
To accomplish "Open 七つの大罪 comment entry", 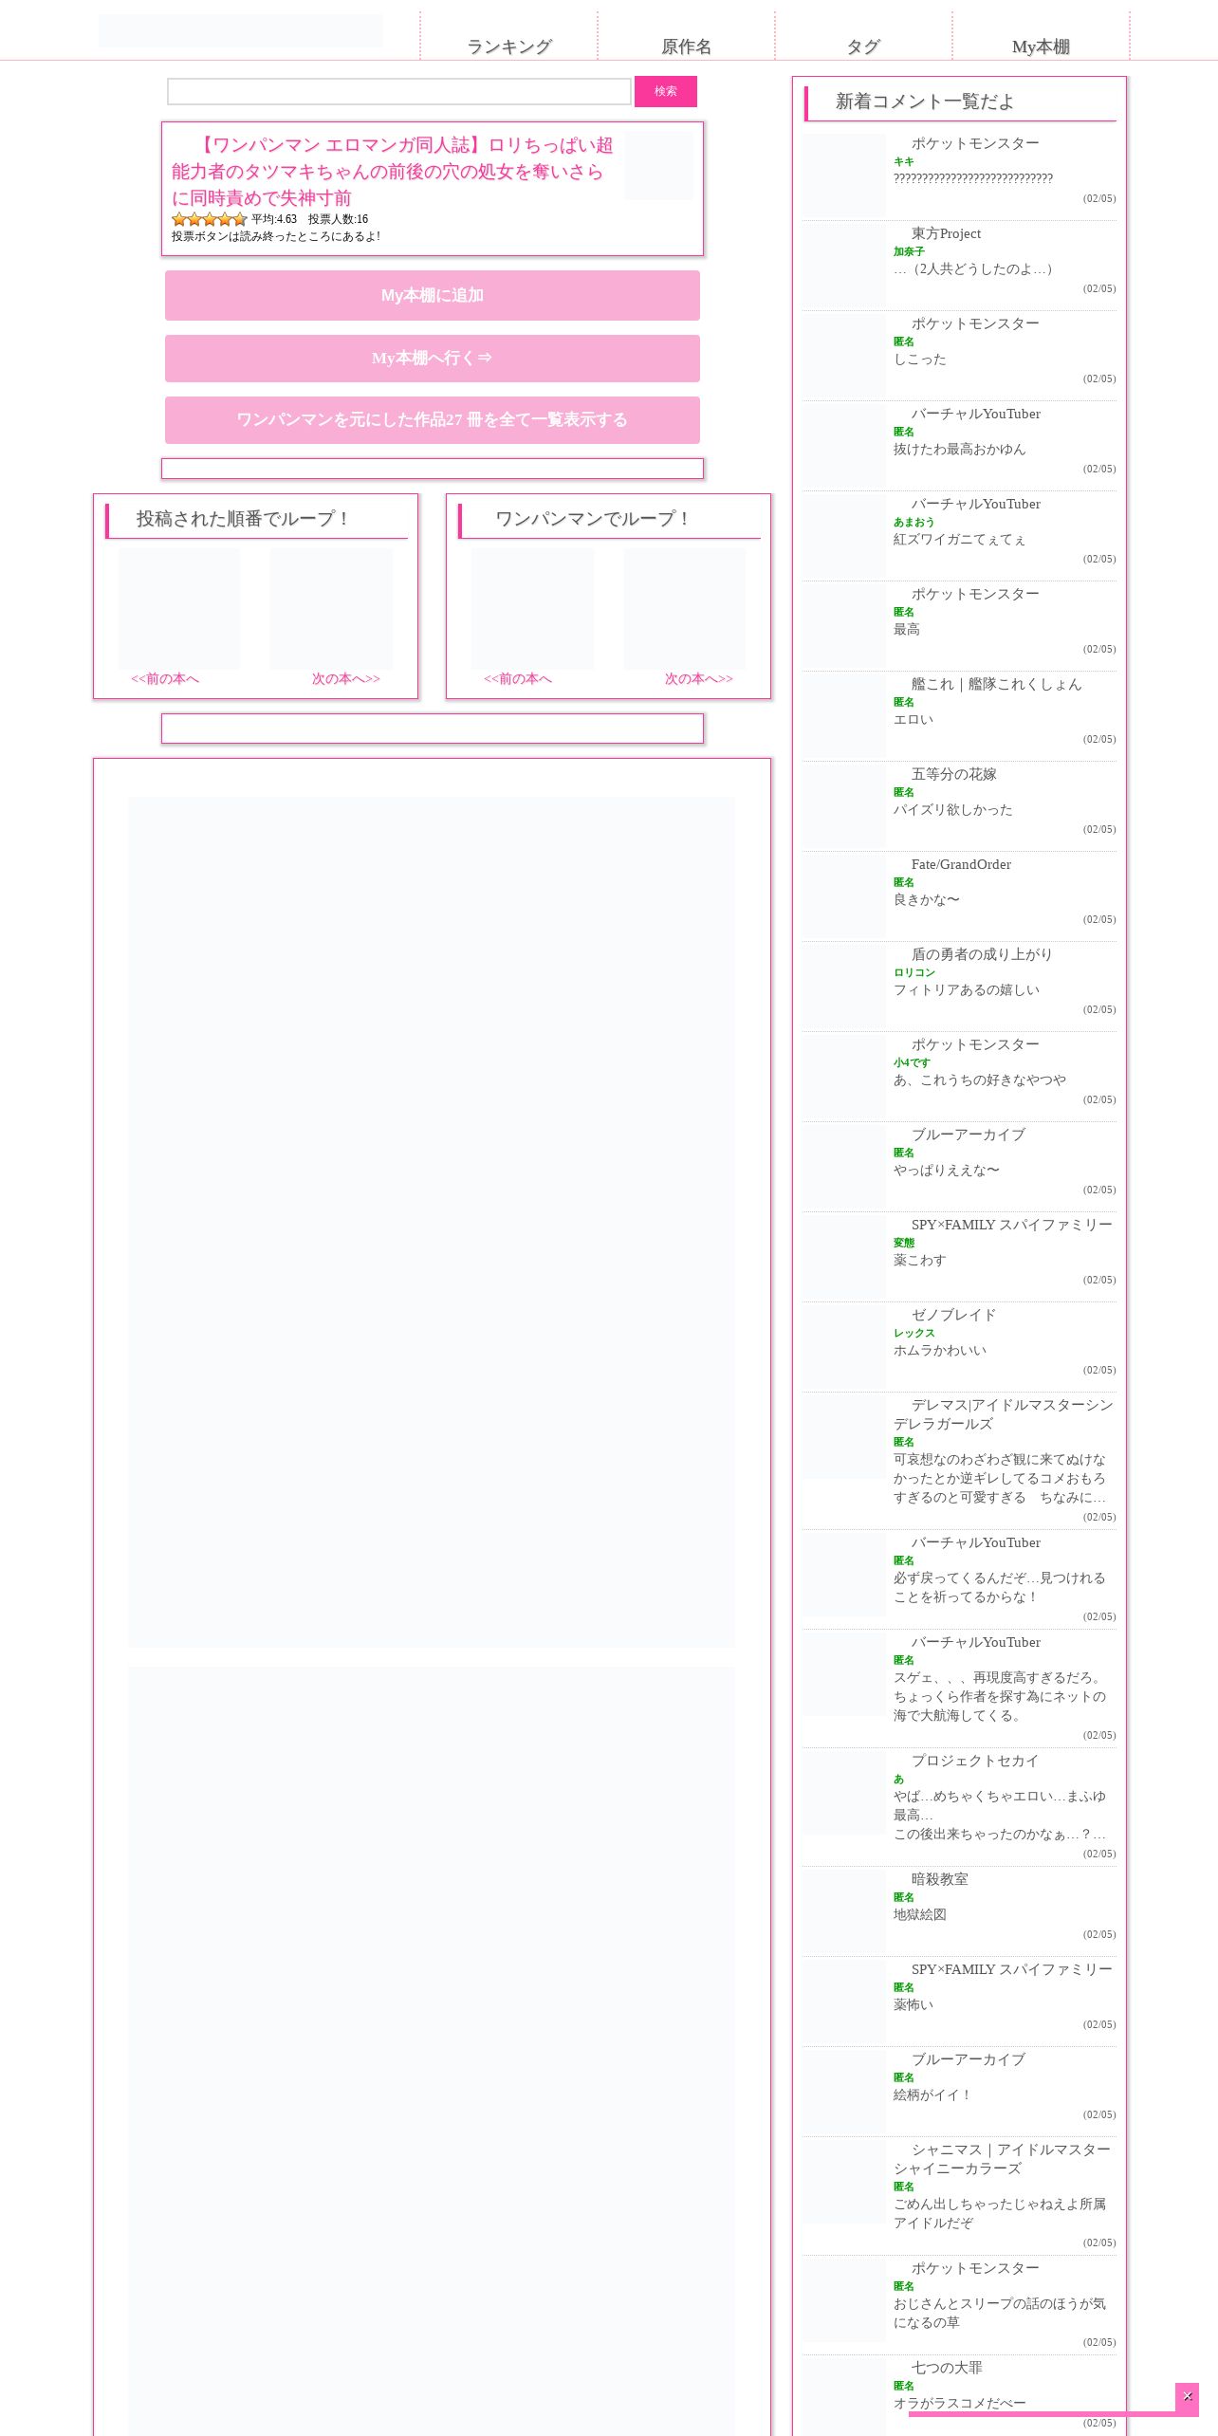I will coord(959,2395).
